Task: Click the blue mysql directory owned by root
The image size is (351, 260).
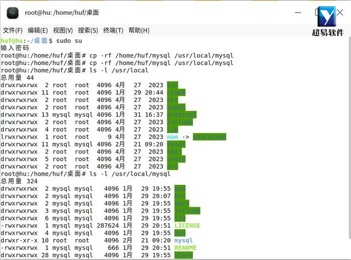Action: (184, 240)
